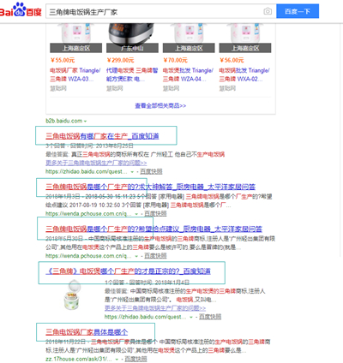This screenshot has height=363, width=343.
Task: Click 查看全部相关商品>> link
Action: pos(160,105)
